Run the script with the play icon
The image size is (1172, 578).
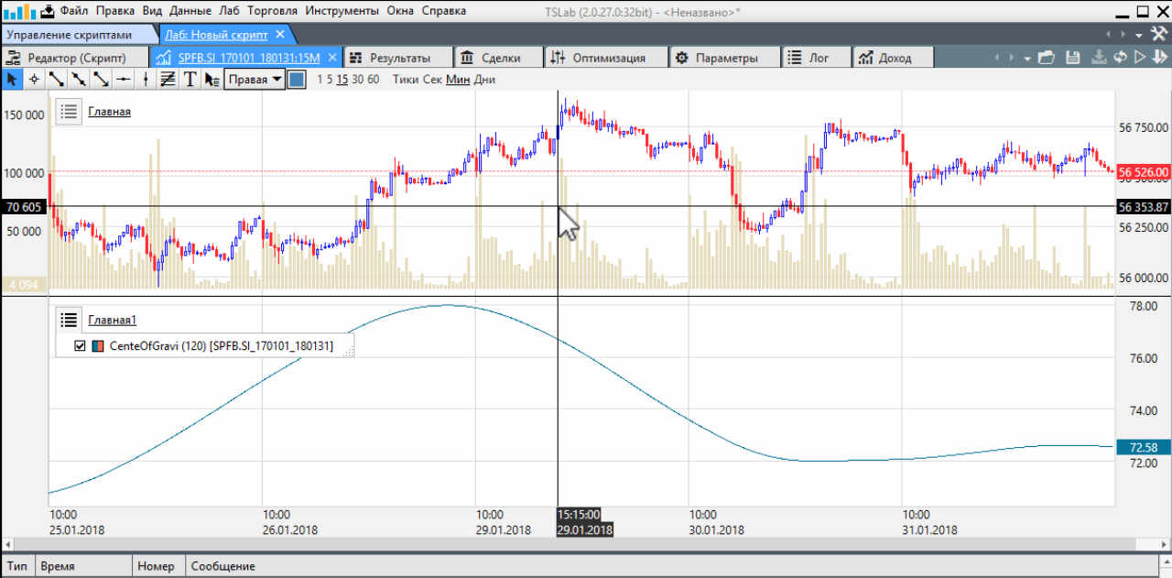click(1140, 58)
